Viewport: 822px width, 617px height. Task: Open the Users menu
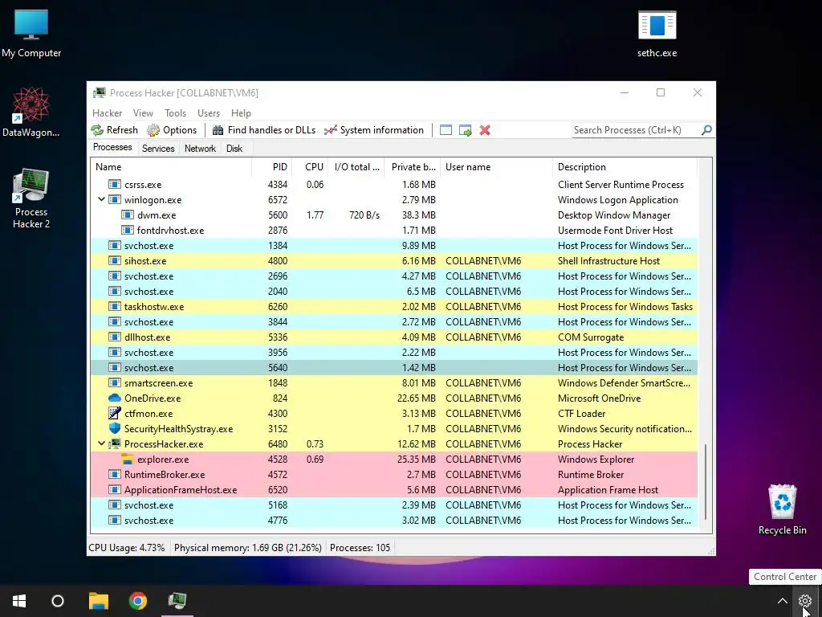pos(209,113)
